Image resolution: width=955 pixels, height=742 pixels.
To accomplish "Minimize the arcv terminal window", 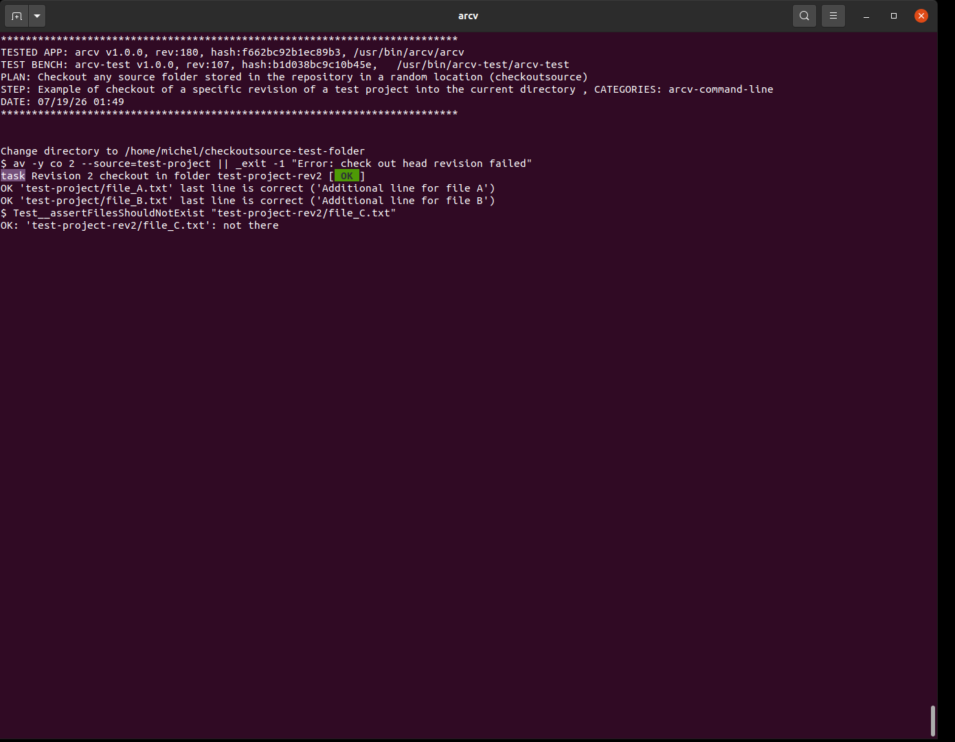I will point(866,16).
